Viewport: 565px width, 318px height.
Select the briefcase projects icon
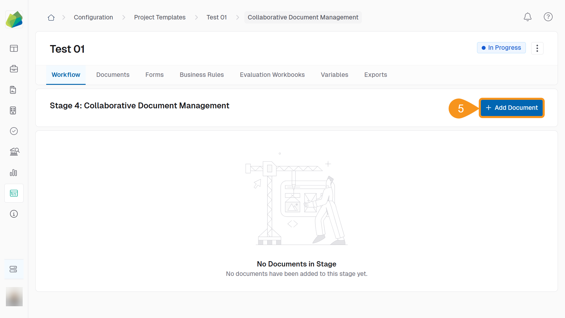tap(14, 69)
